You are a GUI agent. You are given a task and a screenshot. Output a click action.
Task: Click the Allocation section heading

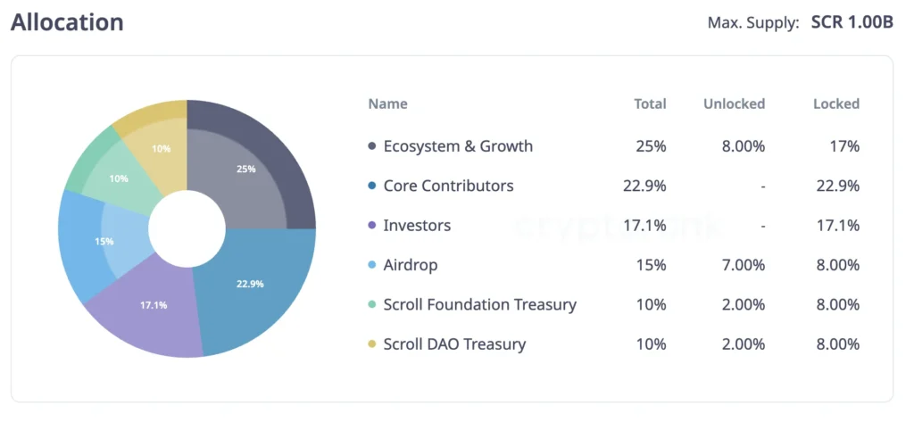point(67,22)
